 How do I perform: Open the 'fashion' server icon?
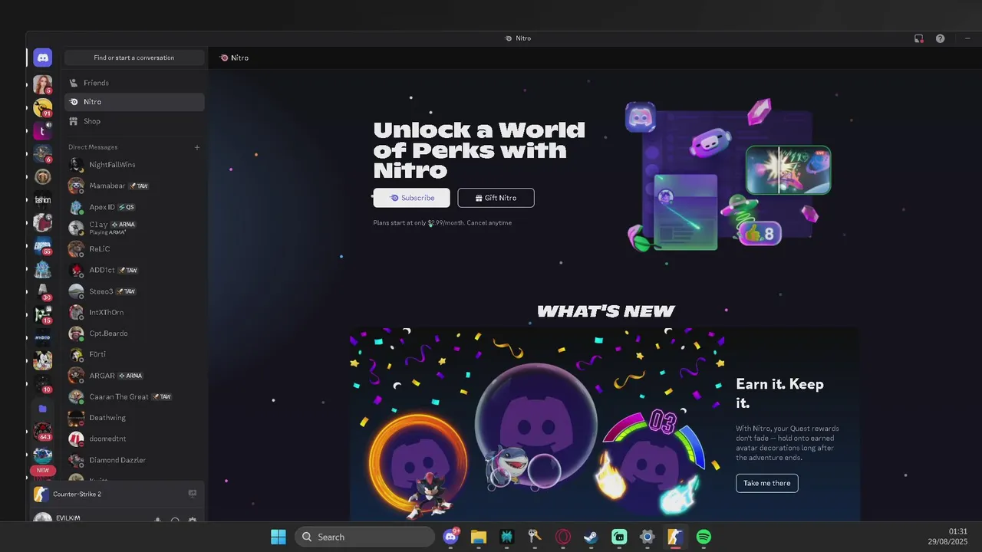coord(42,200)
